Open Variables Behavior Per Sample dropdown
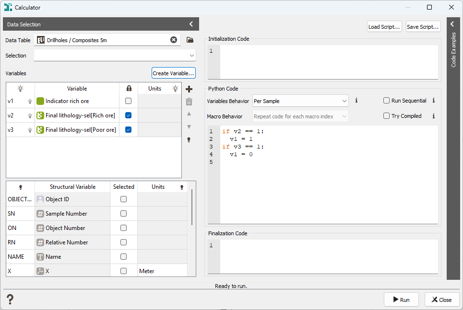The height and width of the screenshot is (310, 463). (x=300, y=101)
